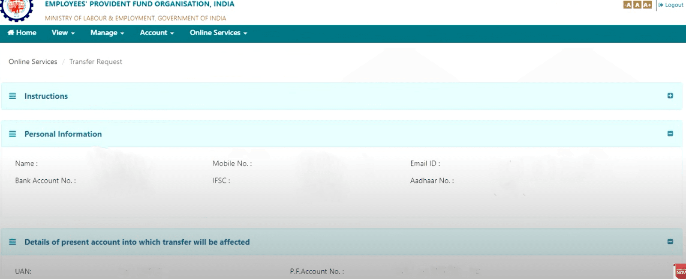This screenshot has height=279, width=686.
Task: Log out using the Logout link
Action: pyautogui.click(x=671, y=5)
